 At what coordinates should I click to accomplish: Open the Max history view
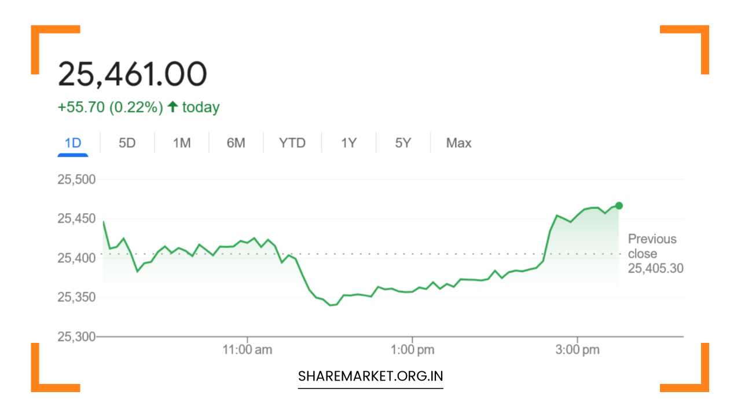click(x=458, y=142)
